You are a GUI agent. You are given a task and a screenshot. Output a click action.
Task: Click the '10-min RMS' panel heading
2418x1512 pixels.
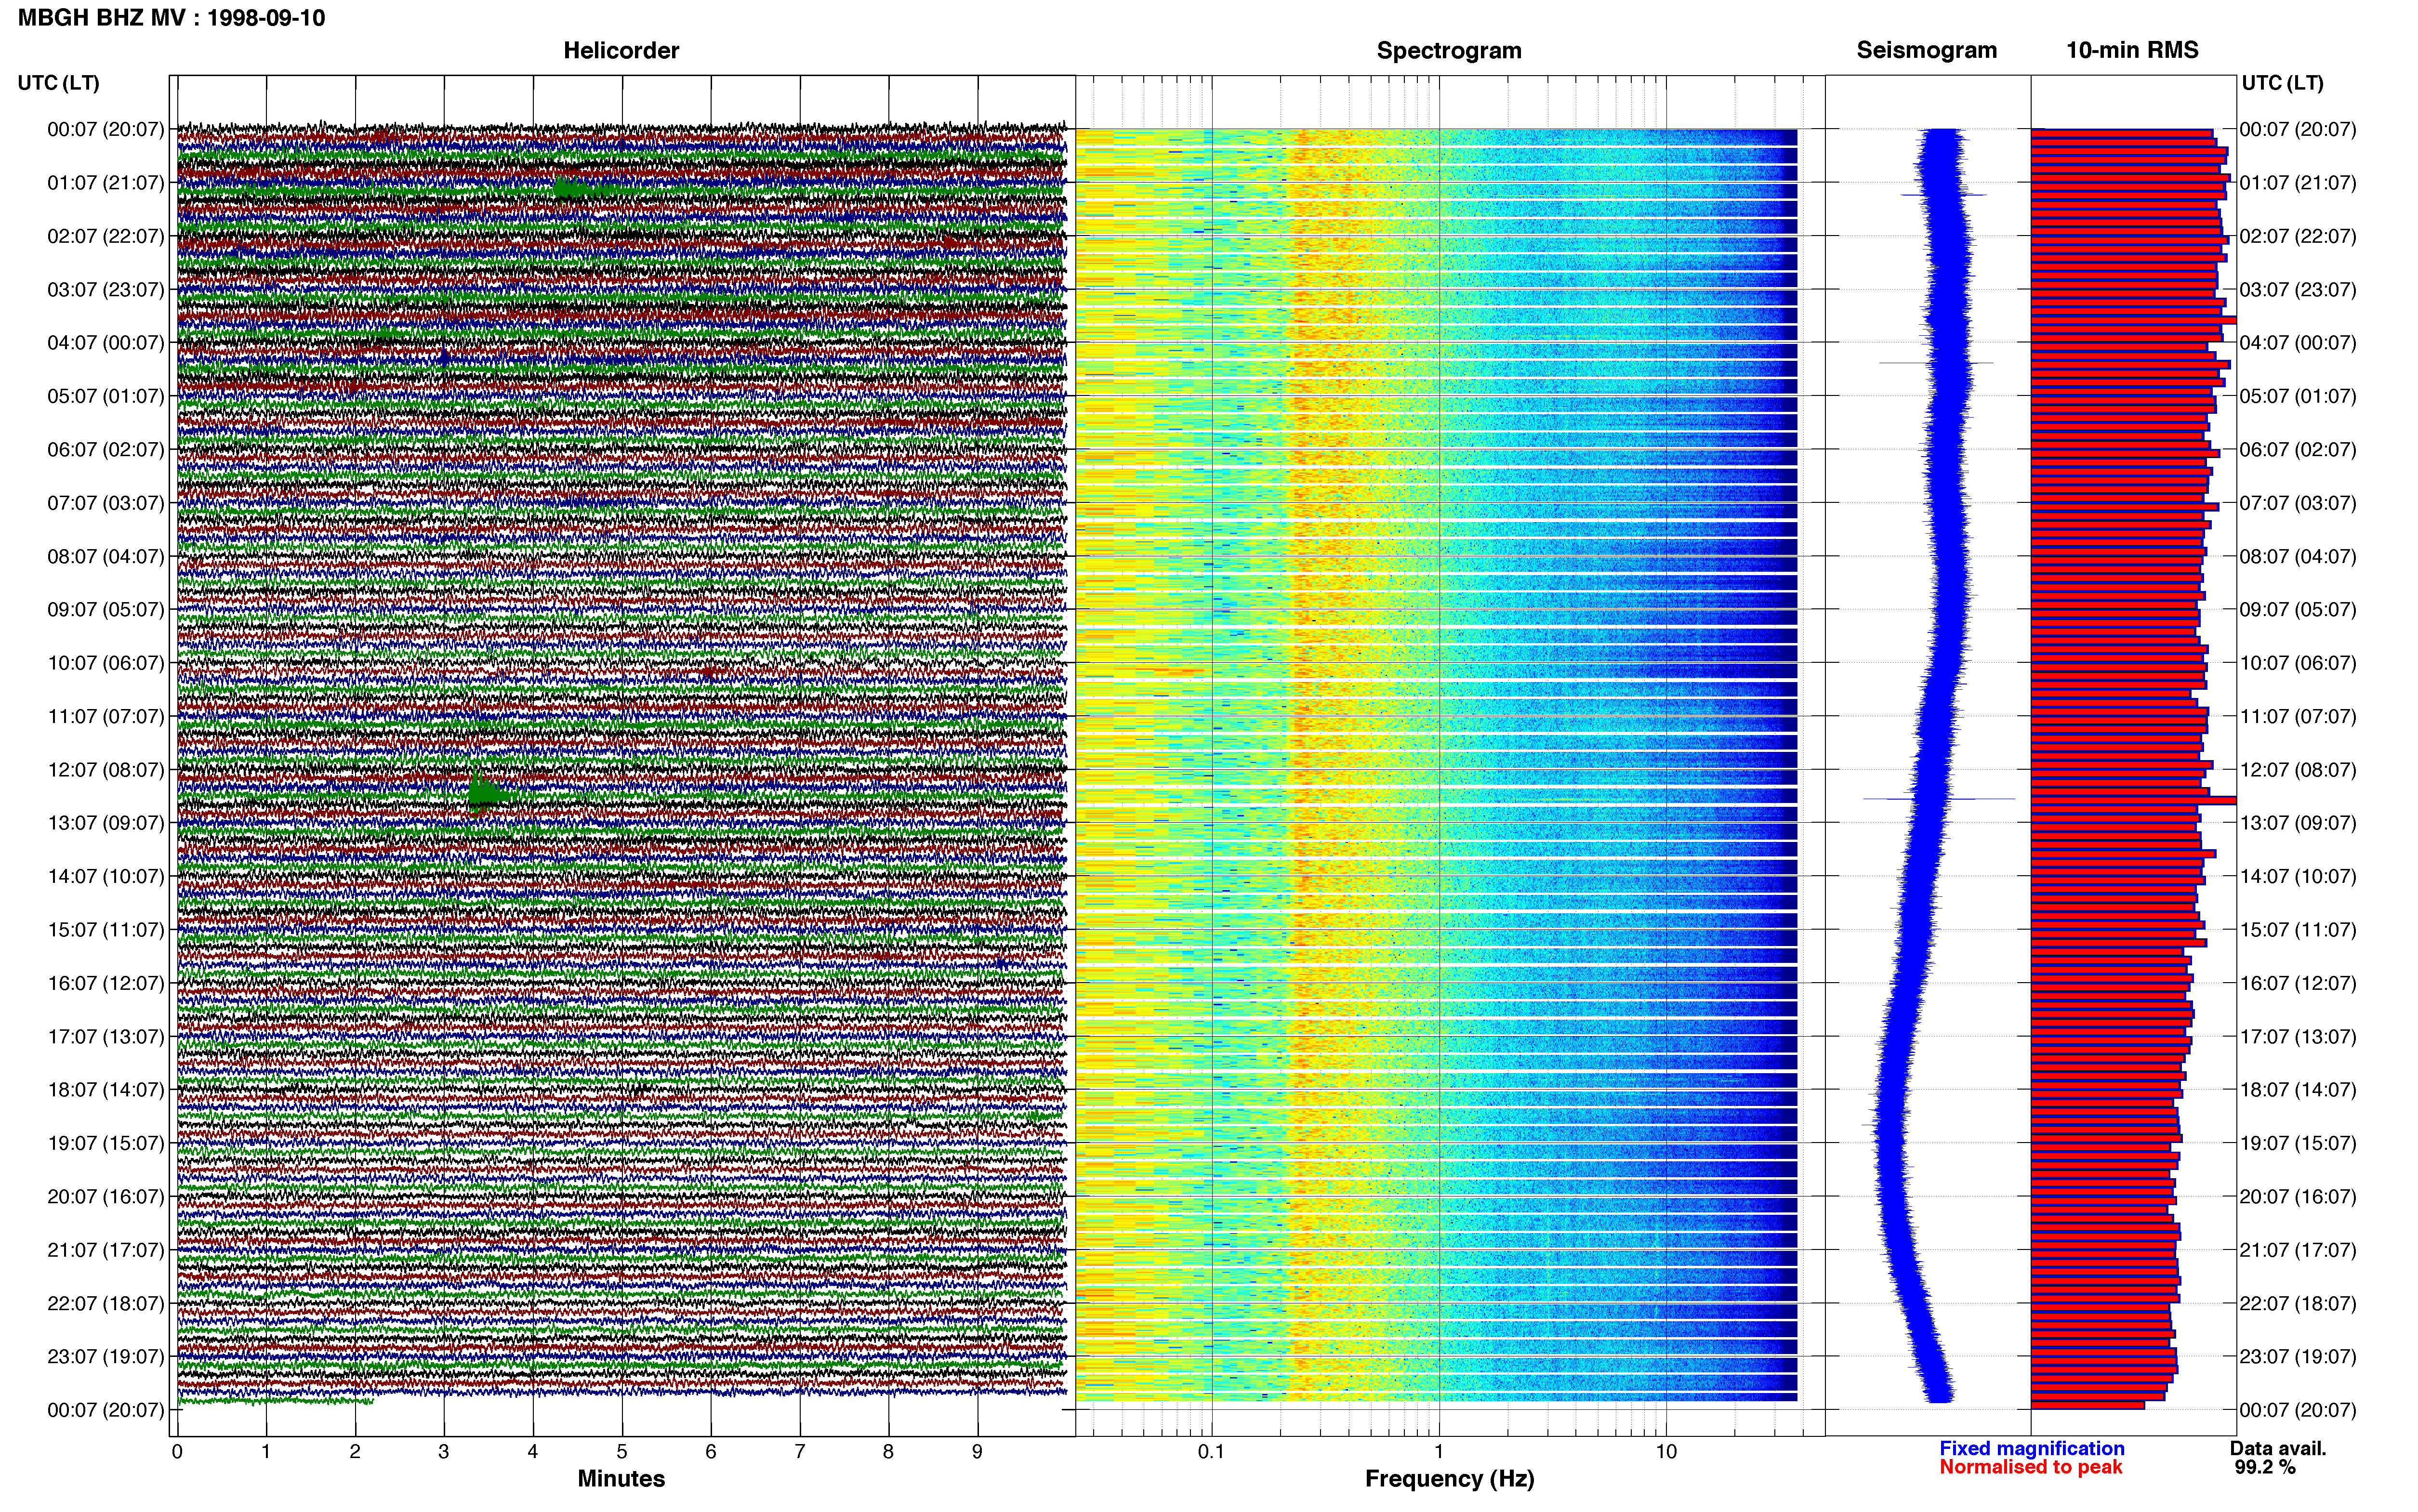point(2132,50)
